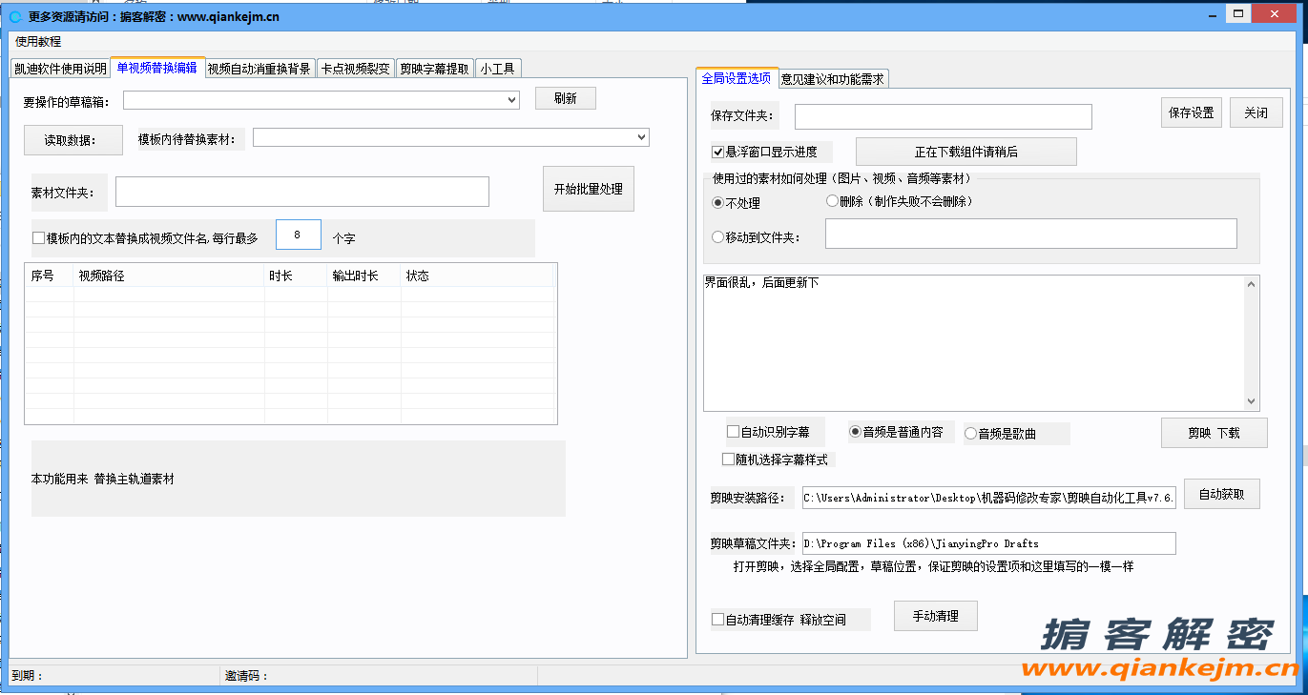The image size is (1308, 695).
Task: Open 意见建议和功能需求 tab
Action: 833,79
